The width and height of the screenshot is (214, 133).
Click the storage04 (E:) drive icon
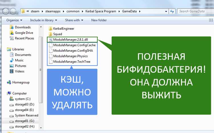[x=12, y=111]
